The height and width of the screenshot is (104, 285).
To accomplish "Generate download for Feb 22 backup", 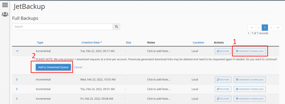I will click(250, 51).
